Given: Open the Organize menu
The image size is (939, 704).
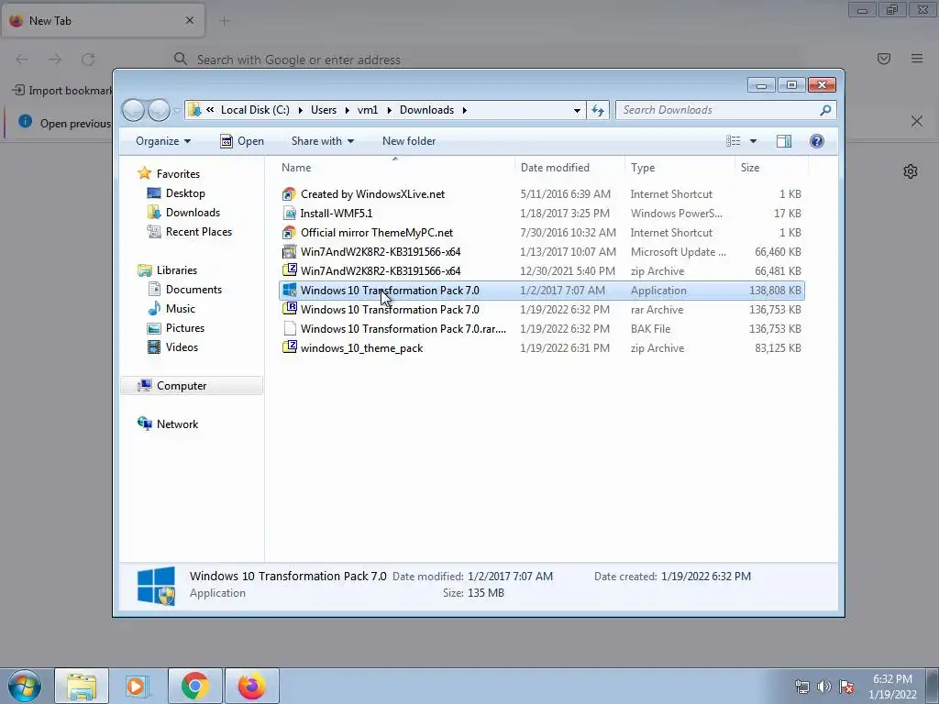Looking at the screenshot, I should click(163, 141).
